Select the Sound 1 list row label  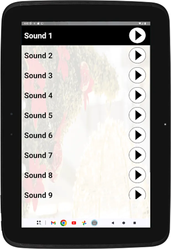(x=38, y=36)
